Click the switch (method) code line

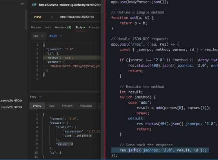point(138,97)
